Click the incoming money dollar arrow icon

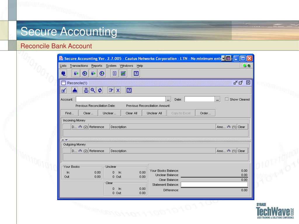(x=76, y=73)
